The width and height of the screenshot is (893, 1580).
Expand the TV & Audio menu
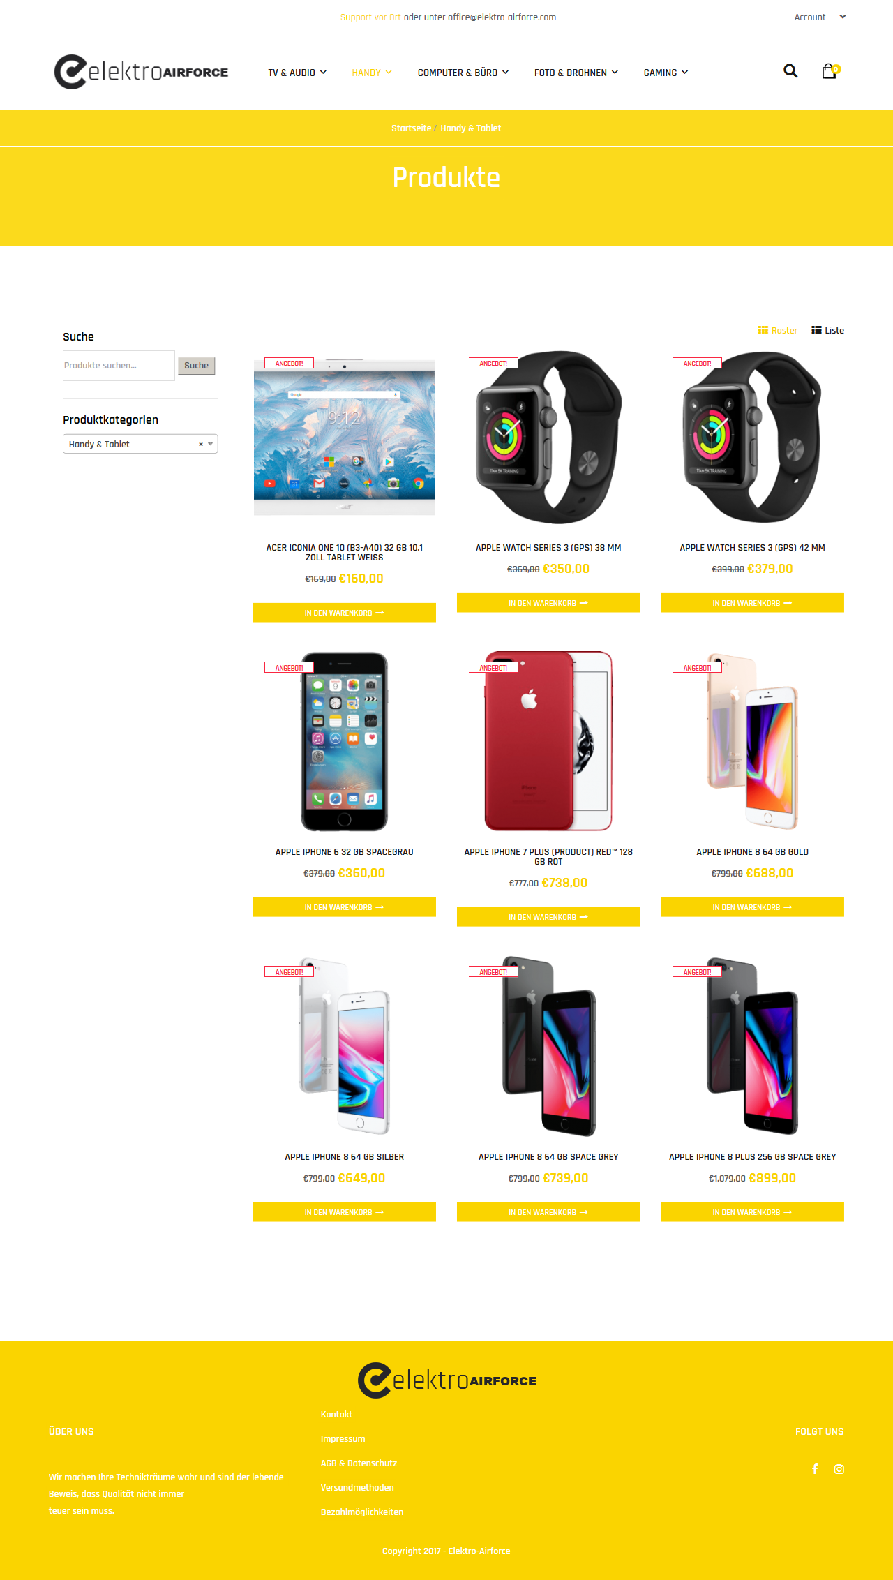[x=297, y=73]
